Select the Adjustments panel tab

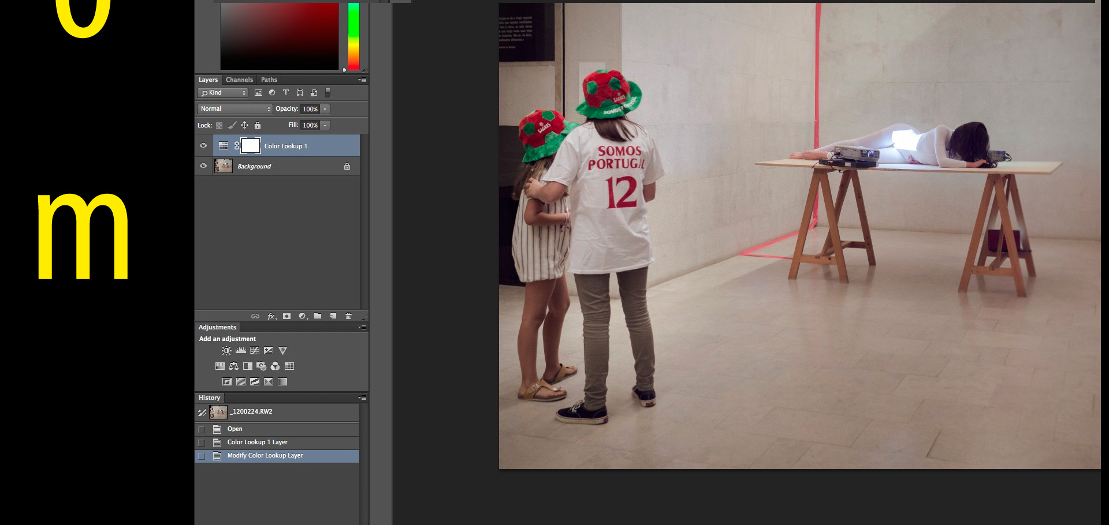coord(217,327)
